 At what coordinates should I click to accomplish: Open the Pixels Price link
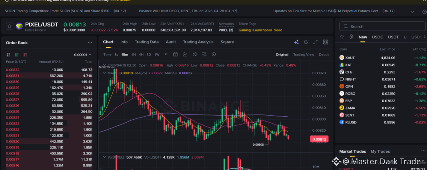[36, 30]
